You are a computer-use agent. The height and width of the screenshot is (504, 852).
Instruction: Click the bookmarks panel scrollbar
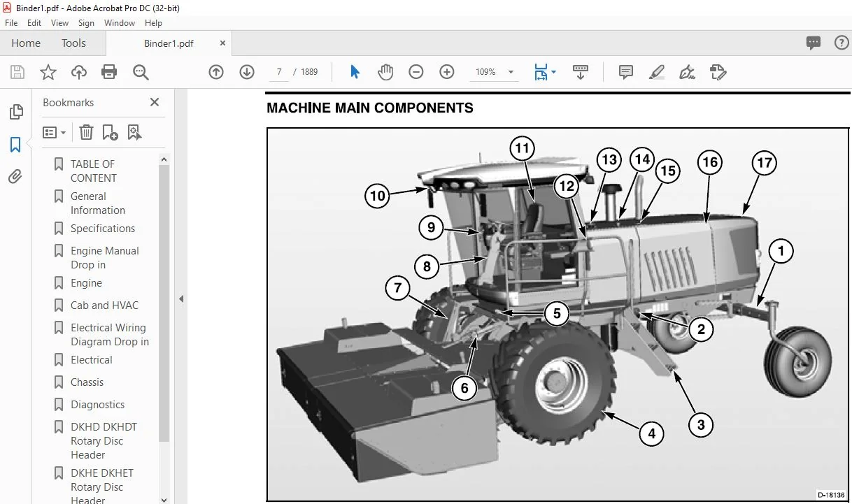[164, 303]
